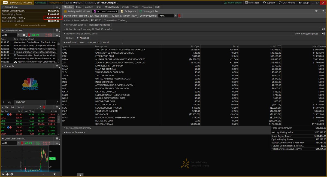Image resolution: width=327 pixels, height=177 pixels.
Task: Collapse the Live News gadget
Action: [x=2, y=30]
